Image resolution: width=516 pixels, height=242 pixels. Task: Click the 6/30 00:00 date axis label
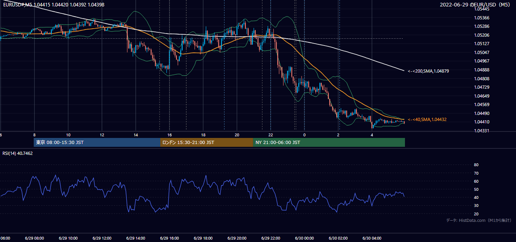point(304,238)
